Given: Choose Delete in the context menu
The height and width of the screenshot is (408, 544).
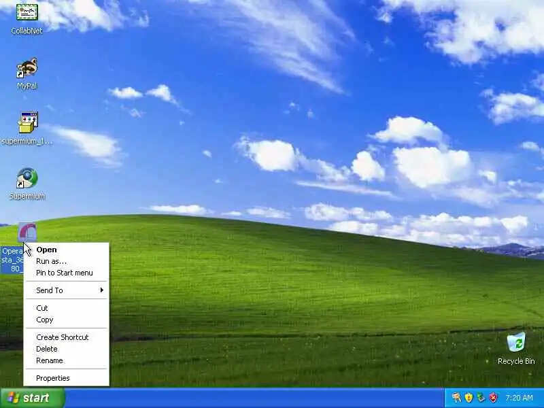Looking at the screenshot, I should tap(66, 349).
